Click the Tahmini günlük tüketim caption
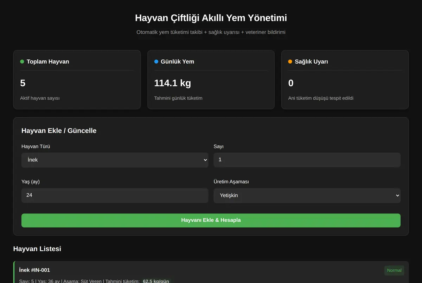The height and width of the screenshot is (283, 422). tap(178, 98)
